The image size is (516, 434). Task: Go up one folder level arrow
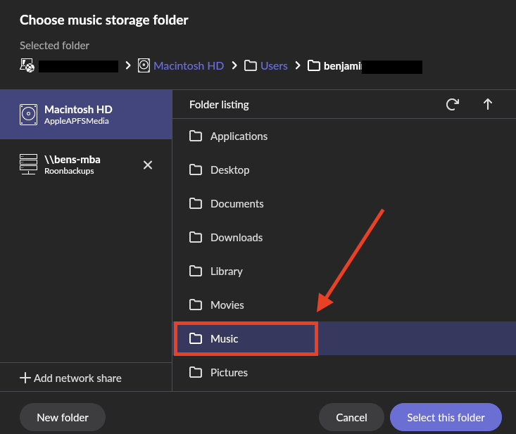(488, 105)
